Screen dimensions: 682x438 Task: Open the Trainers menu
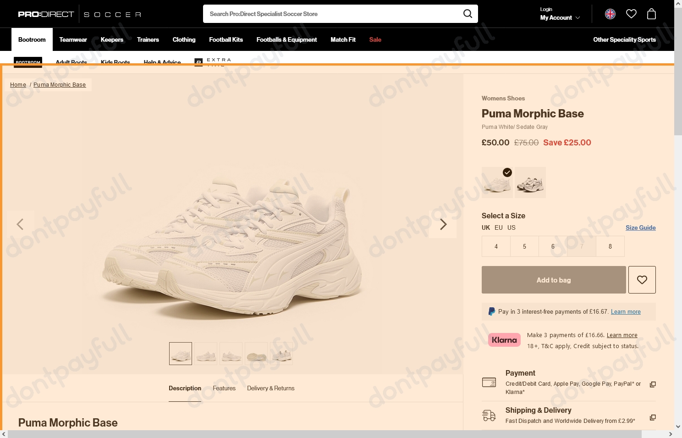click(148, 39)
